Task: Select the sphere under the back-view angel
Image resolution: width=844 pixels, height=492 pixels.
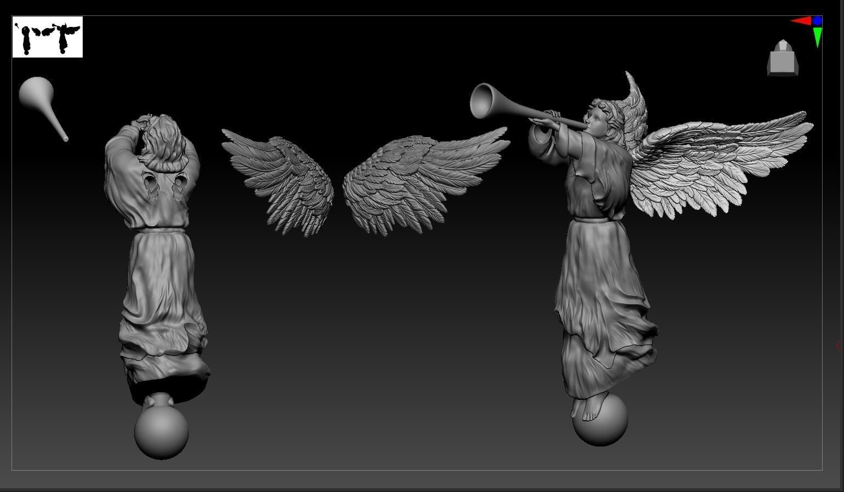Action: pos(162,431)
